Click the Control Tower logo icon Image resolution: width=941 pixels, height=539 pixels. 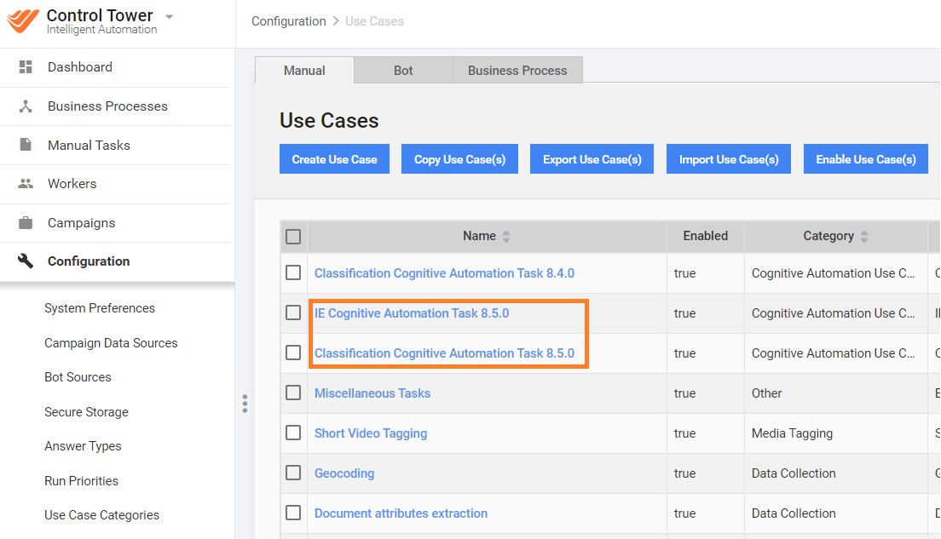[23, 21]
